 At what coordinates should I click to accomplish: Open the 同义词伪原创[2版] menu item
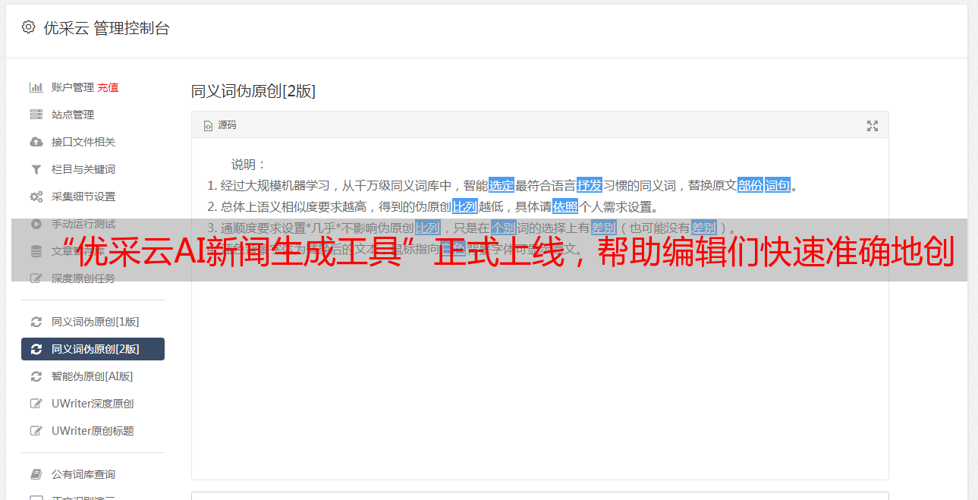[x=93, y=349]
